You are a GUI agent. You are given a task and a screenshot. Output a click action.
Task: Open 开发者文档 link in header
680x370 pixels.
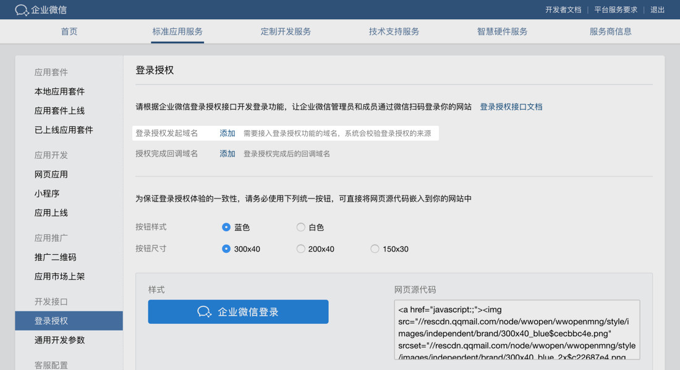pyautogui.click(x=563, y=9)
